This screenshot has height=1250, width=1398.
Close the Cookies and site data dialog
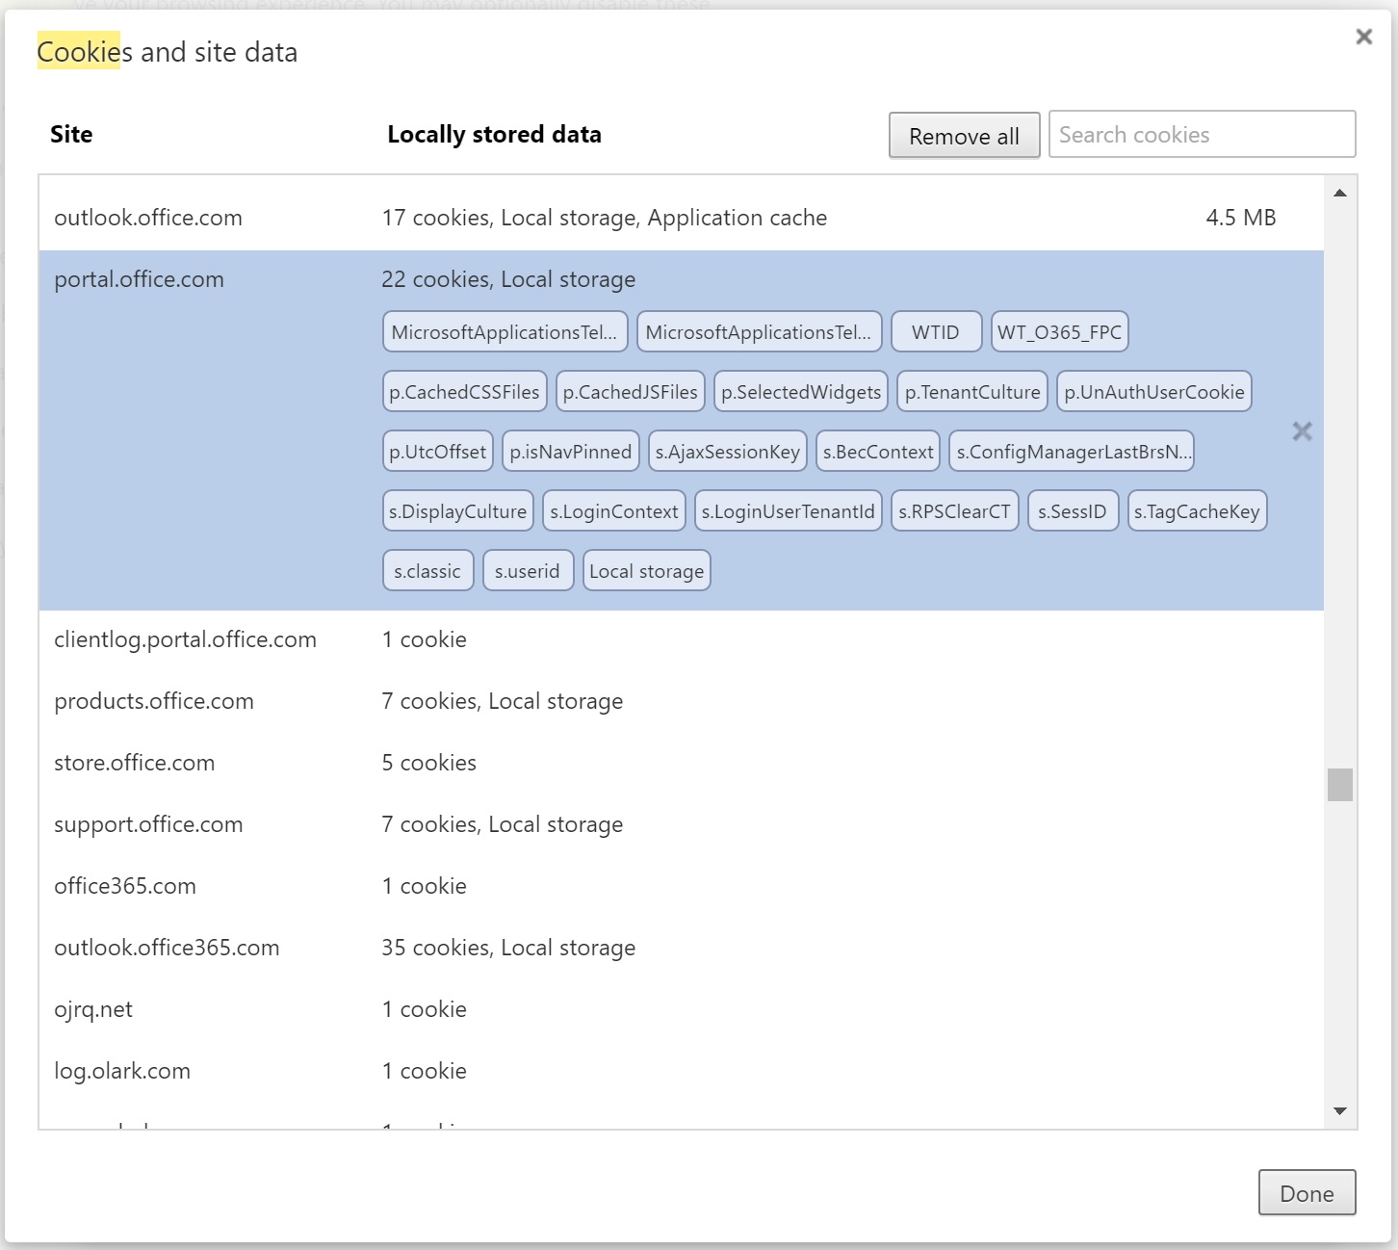coord(1363,37)
